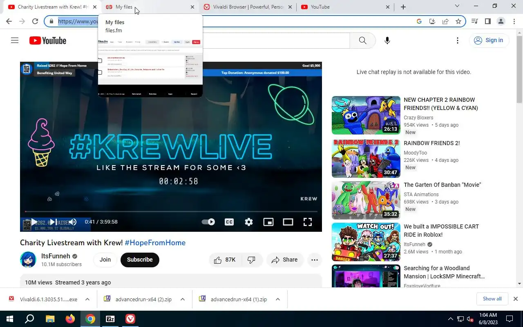Enable miniplayer mode
The height and width of the screenshot is (327, 523).
tap(268, 222)
